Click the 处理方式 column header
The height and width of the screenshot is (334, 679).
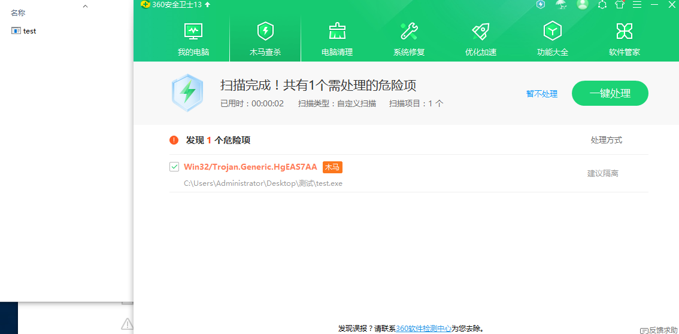607,140
